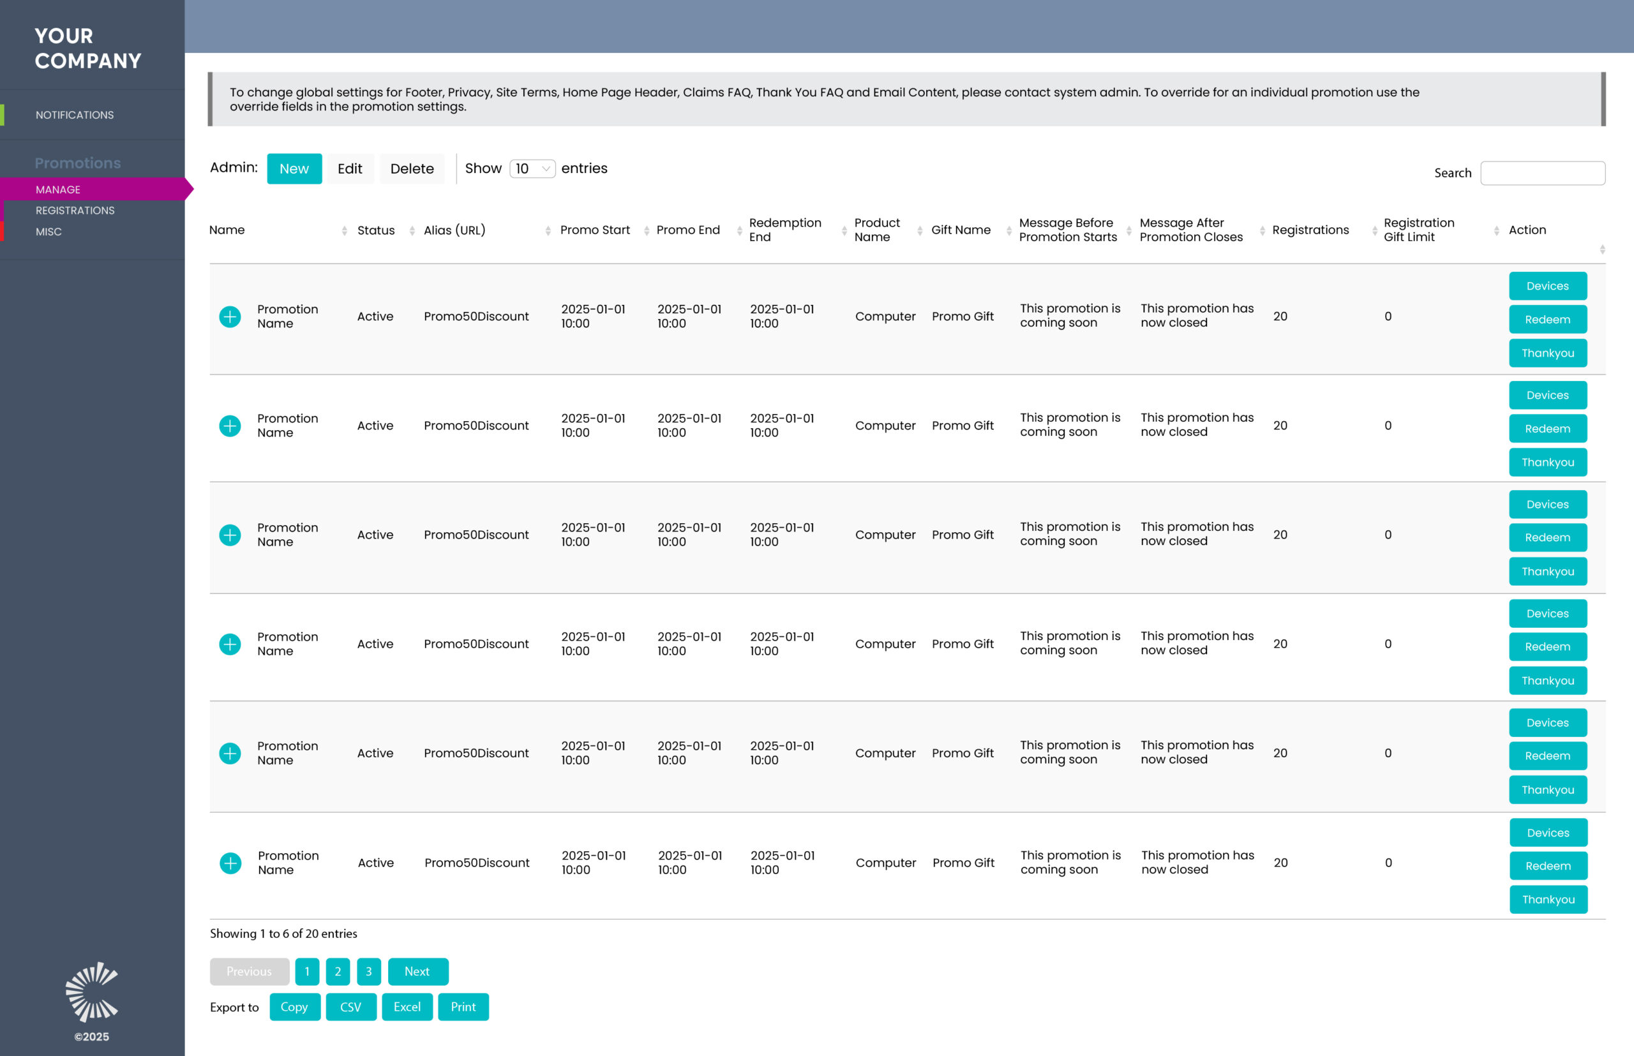Click Thankyou in the fifth promotion row
Image resolution: width=1634 pixels, height=1056 pixels.
1548,790
